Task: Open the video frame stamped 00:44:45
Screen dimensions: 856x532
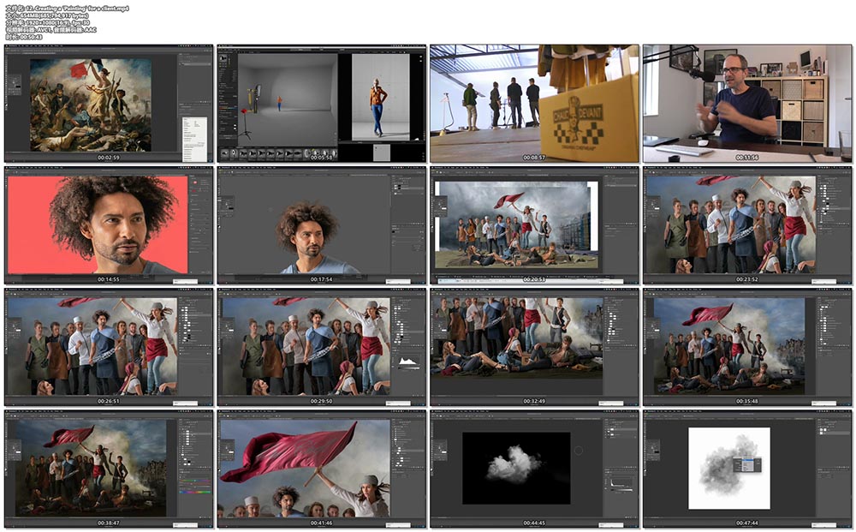Action: 534,469
